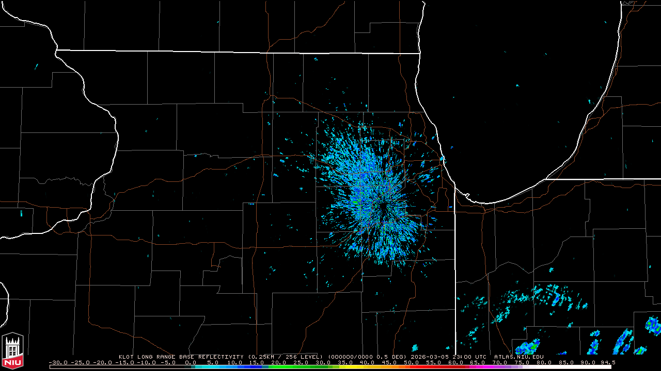Click the "0.0" scale label
This screenshot has width=661, height=371.
pos(191,362)
